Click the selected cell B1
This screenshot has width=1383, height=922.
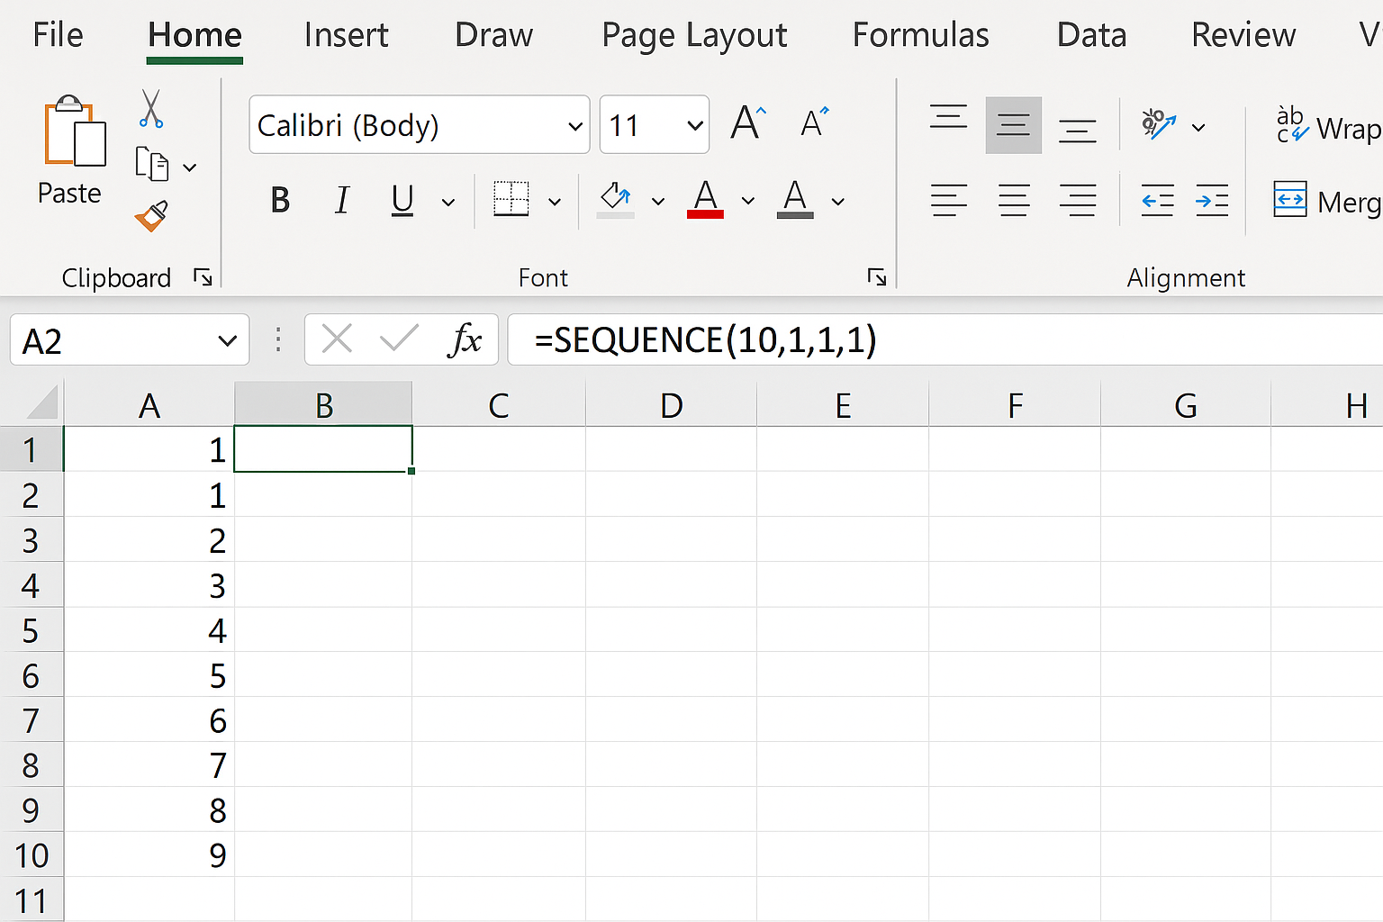323,448
